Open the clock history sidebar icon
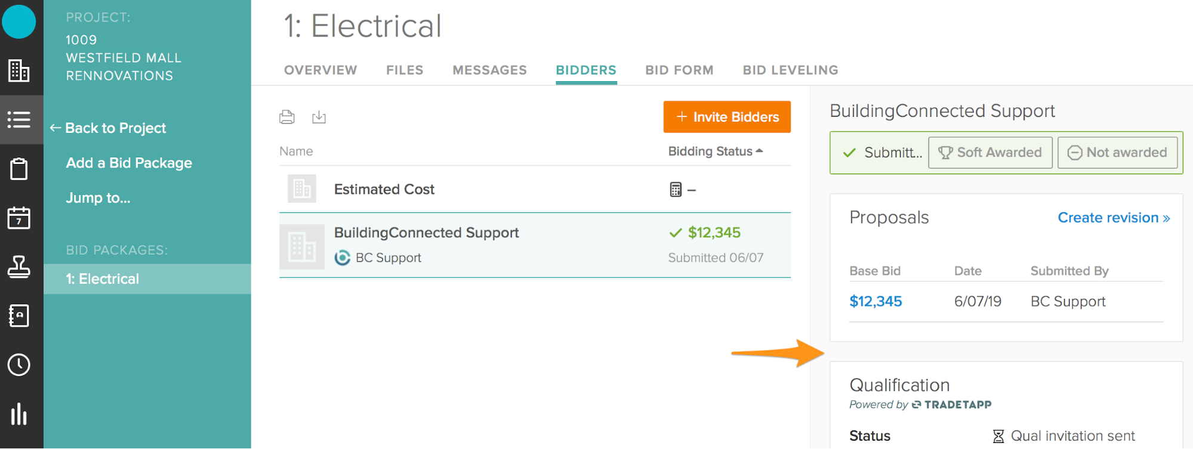The height and width of the screenshot is (449, 1193). coord(19,364)
